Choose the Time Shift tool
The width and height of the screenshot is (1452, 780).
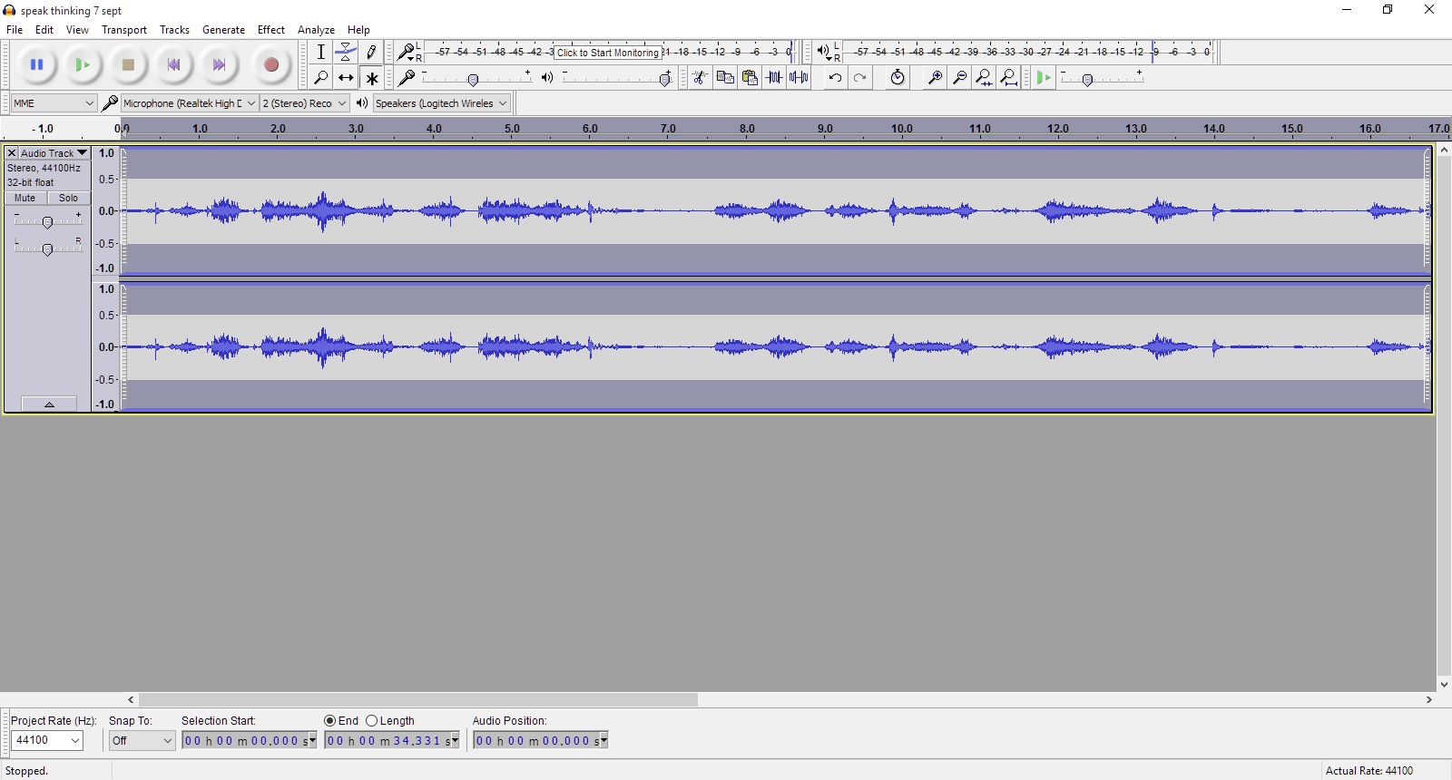click(x=346, y=78)
